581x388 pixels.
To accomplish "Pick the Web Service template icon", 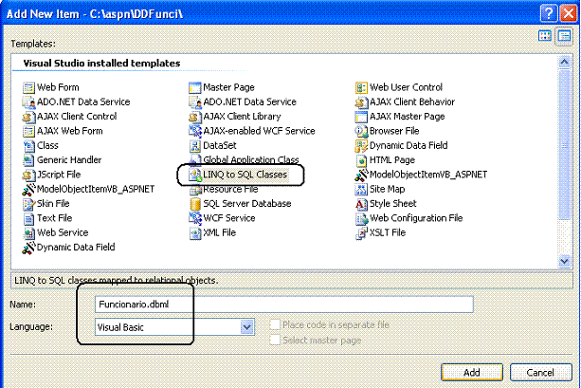I will click(x=28, y=232).
